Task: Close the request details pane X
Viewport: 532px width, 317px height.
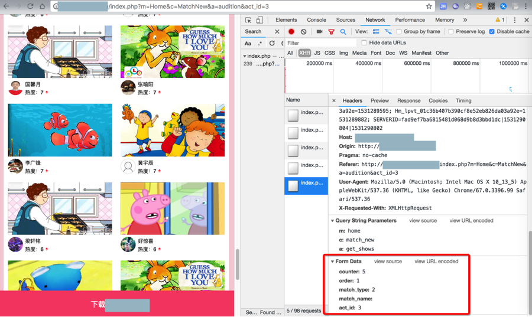Action: [334, 100]
